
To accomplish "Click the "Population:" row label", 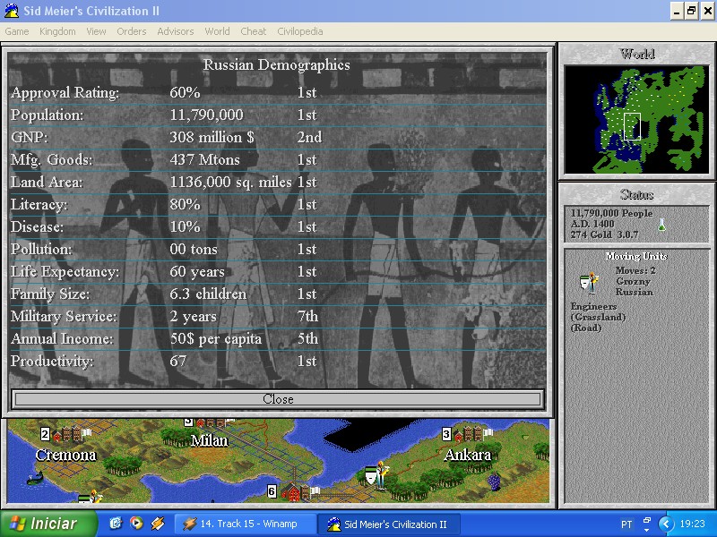I will [x=48, y=115].
